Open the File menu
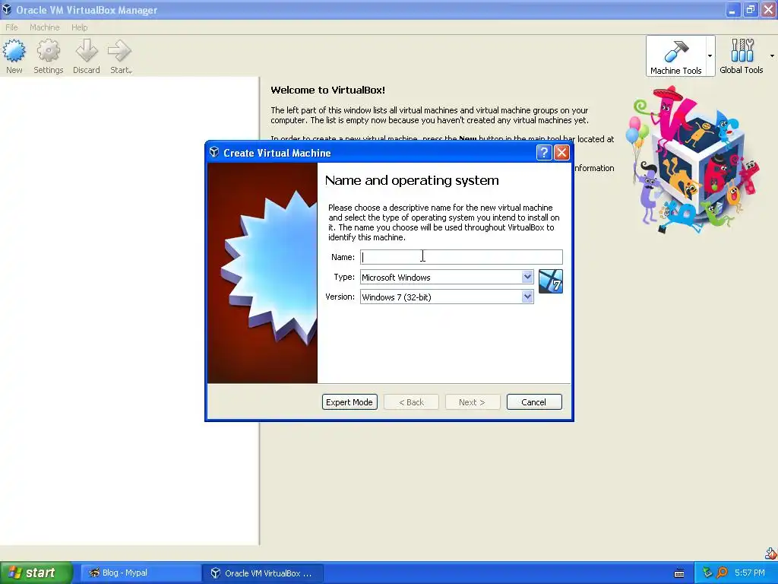The image size is (778, 584). click(11, 27)
